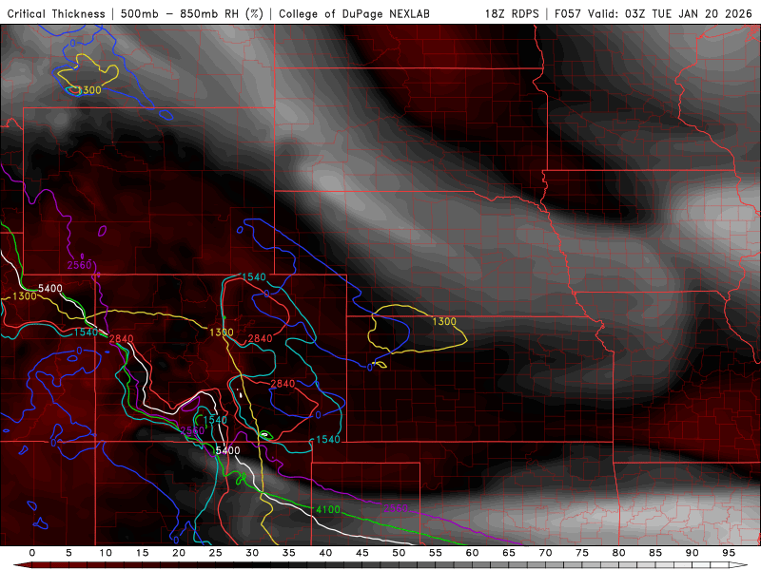
Task: Select the "500mb – 850mb RH (%)" header text
Action: coord(192,13)
